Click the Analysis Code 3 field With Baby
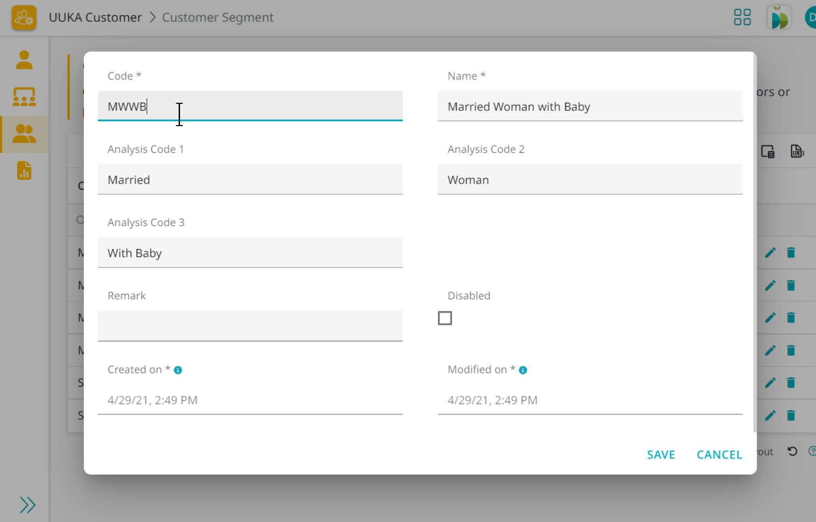This screenshot has height=522, width=816. pyautogui.click(x=250, y=253)
